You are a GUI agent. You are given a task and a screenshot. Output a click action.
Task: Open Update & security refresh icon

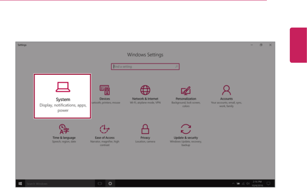(x=186, y=129)
